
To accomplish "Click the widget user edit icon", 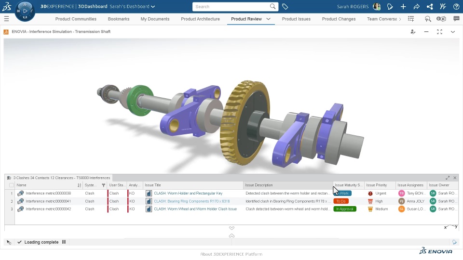I will tap(413, 32).
